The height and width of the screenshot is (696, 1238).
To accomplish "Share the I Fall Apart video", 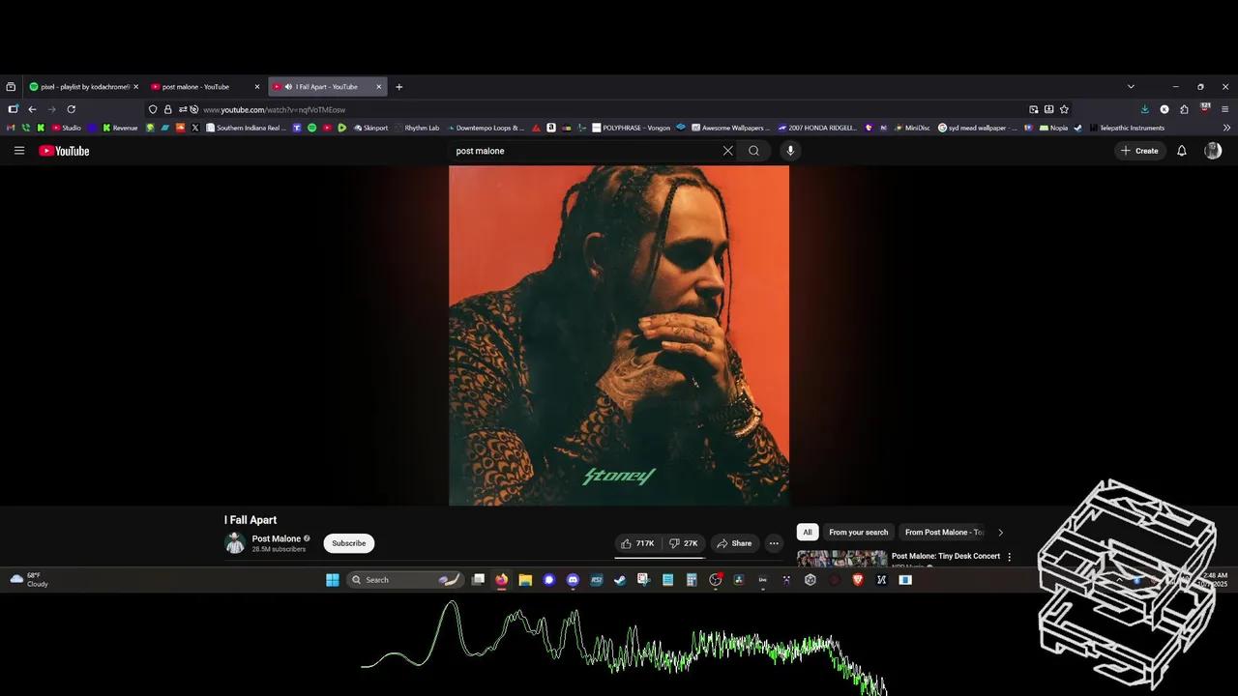I will 734,543.
